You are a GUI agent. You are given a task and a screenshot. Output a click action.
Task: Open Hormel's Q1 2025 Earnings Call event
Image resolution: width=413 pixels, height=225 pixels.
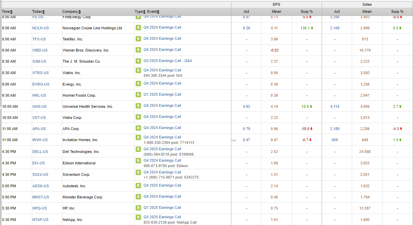coord(162,94)
